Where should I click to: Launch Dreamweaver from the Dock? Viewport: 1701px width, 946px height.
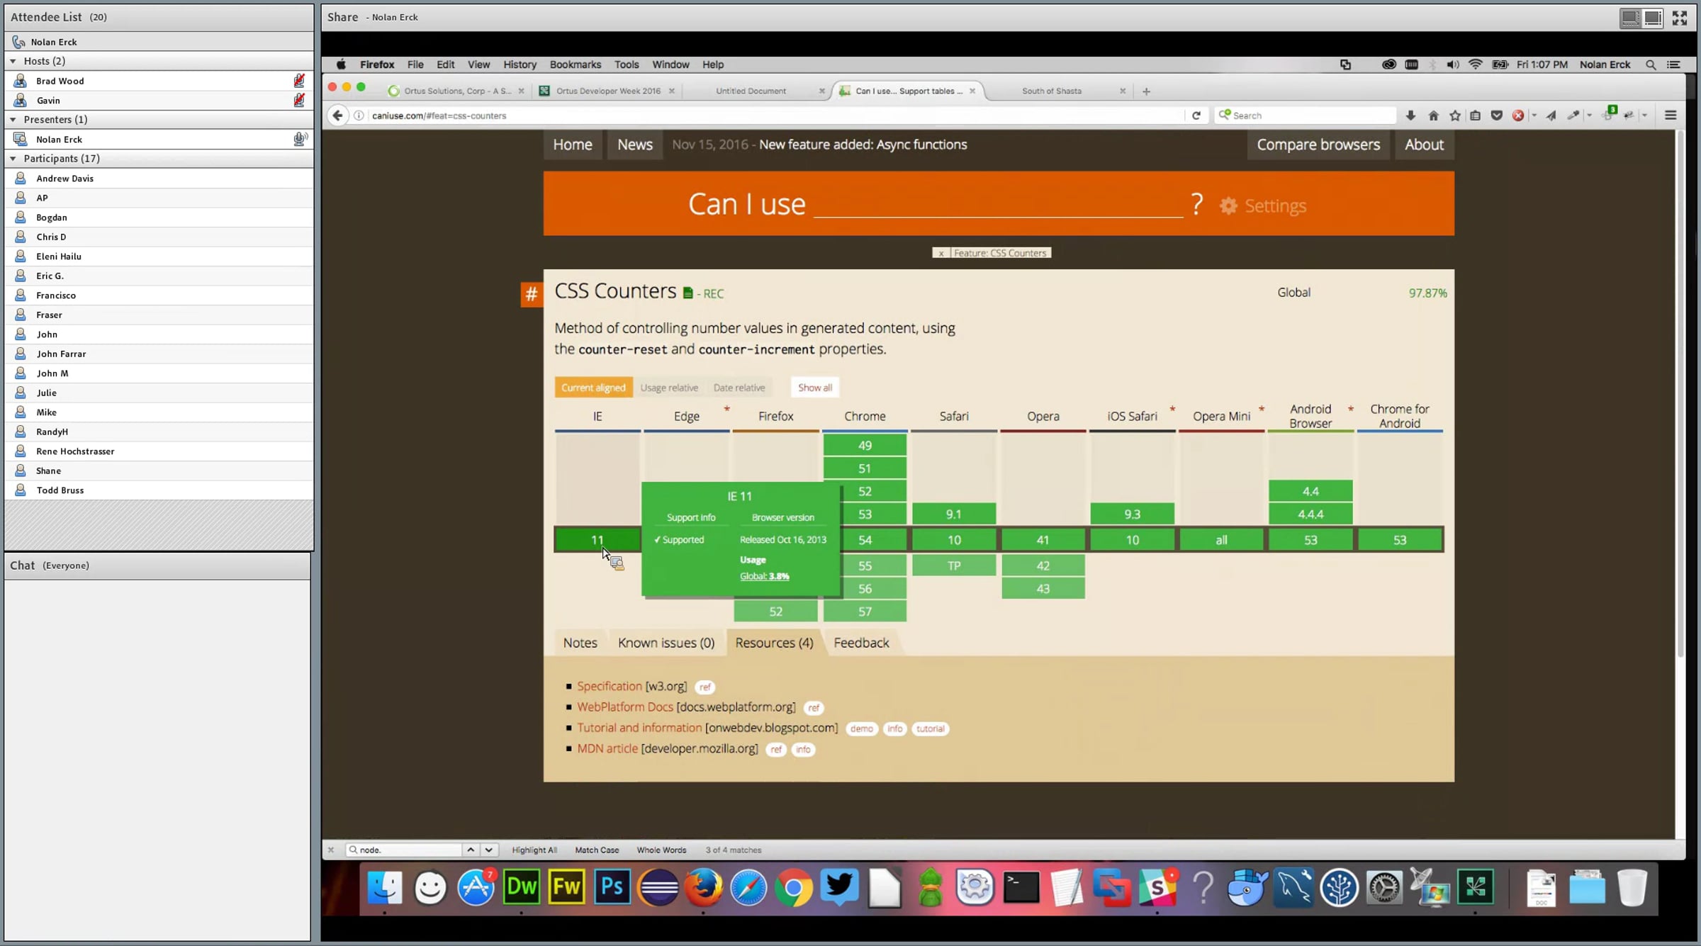(x=522, y=886)
